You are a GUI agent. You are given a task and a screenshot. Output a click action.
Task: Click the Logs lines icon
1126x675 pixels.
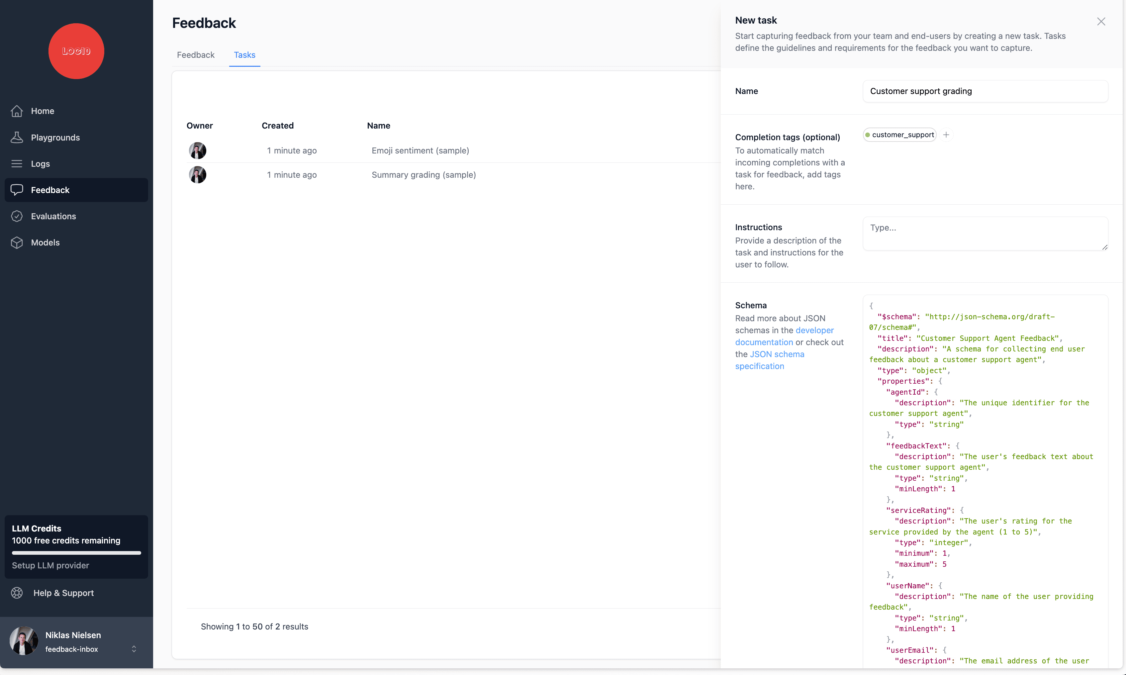(x=17, y=164)
